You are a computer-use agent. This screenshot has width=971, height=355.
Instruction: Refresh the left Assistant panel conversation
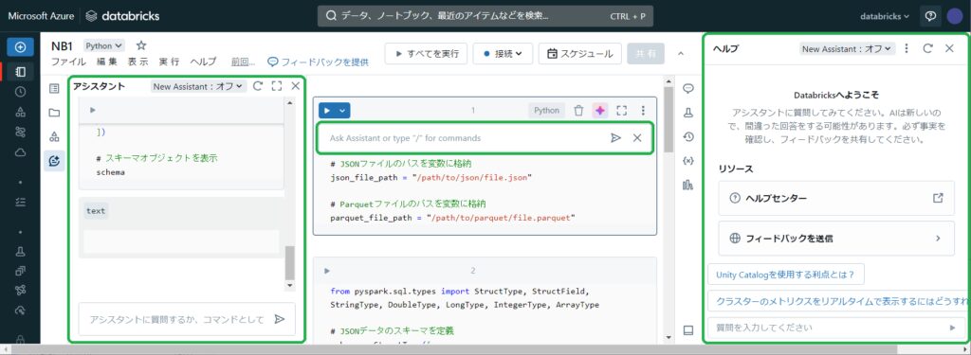(258, 86)
